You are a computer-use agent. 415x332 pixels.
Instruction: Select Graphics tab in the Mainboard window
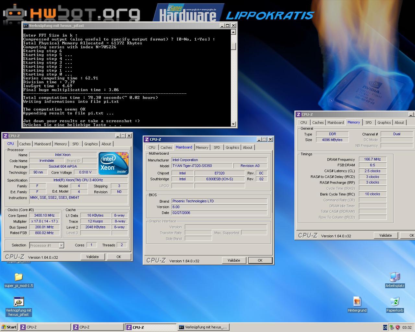coord(232,148)
